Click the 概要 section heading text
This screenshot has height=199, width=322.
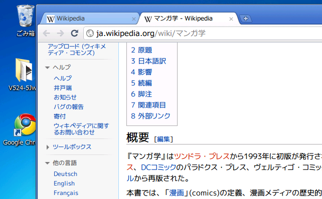(x=137, y=137)
